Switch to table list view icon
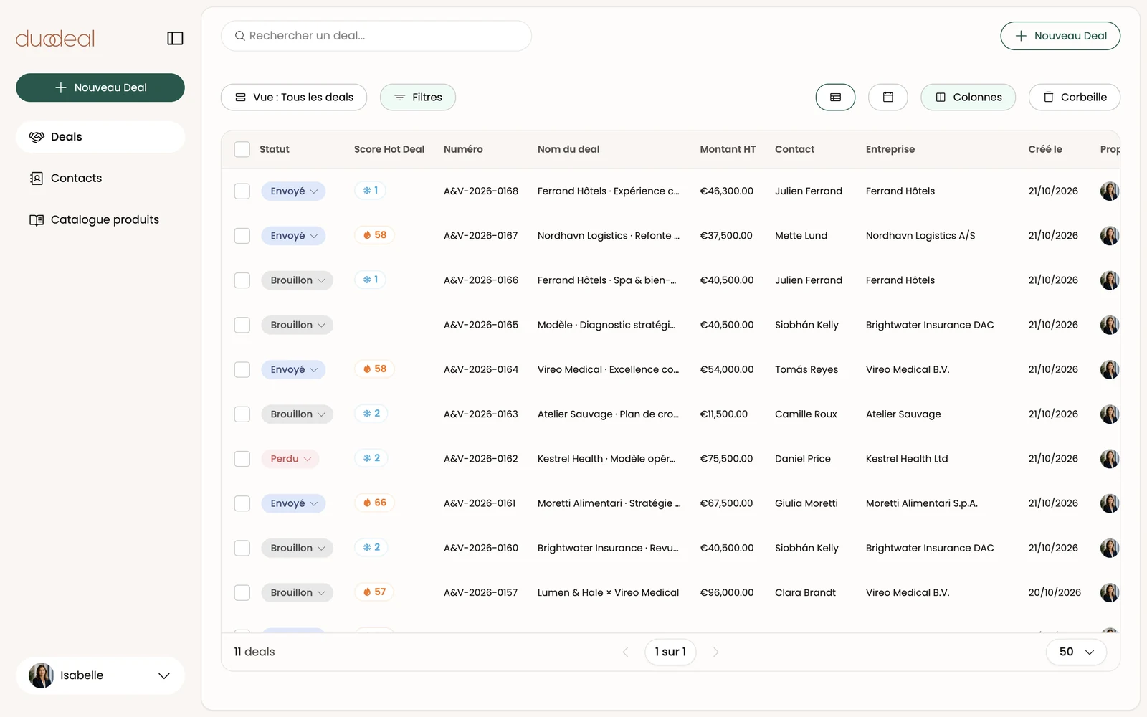 835,98
